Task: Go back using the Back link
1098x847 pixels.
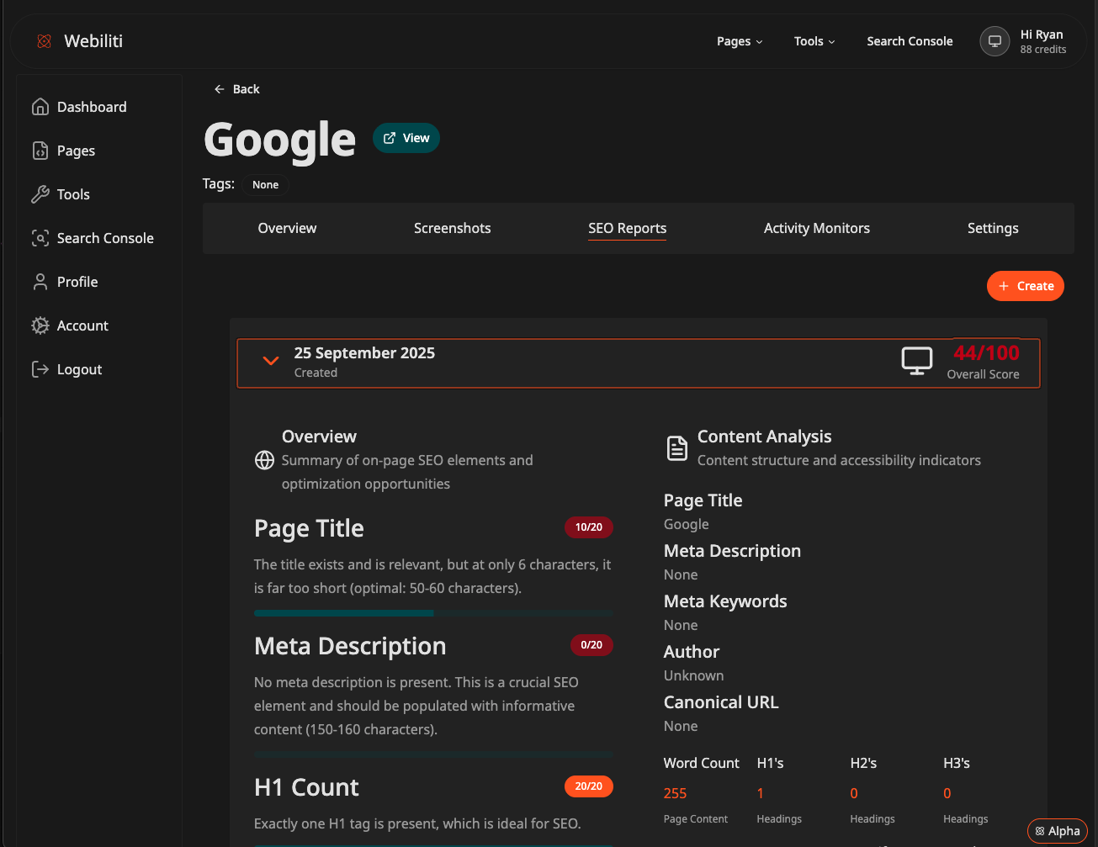Action: (x=236, y=89)
